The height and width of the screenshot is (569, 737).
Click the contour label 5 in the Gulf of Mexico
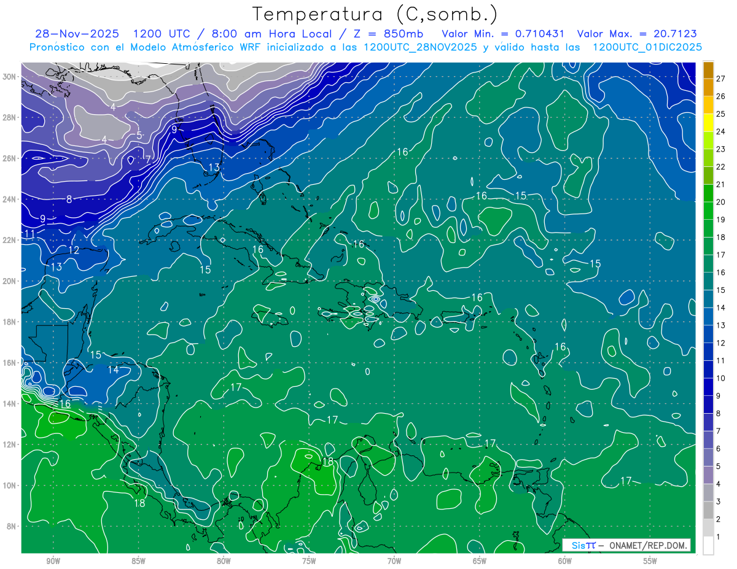coord(139,135)
